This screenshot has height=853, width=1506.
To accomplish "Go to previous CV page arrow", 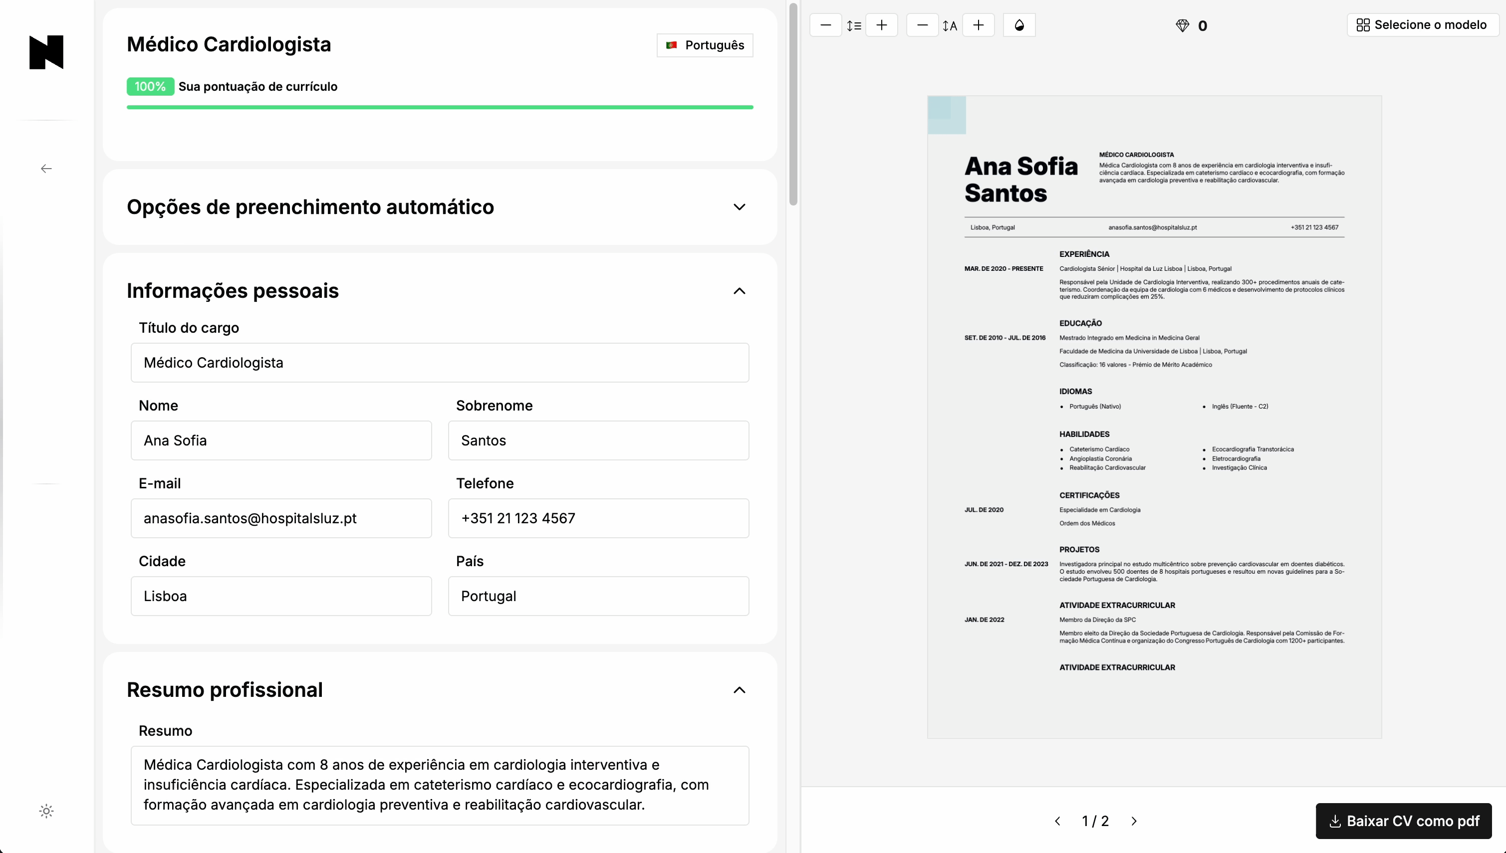I will point(1058,821).
